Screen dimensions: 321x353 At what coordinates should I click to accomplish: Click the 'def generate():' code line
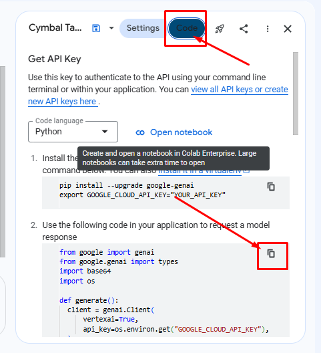click(x=89, y=300)
